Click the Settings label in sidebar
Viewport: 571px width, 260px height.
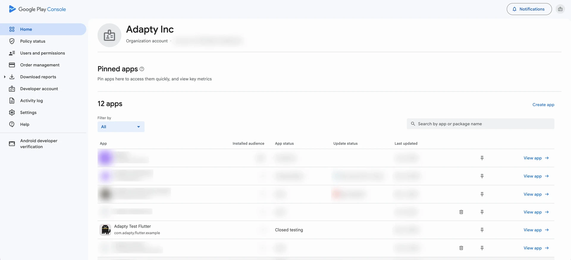[28, 112]
